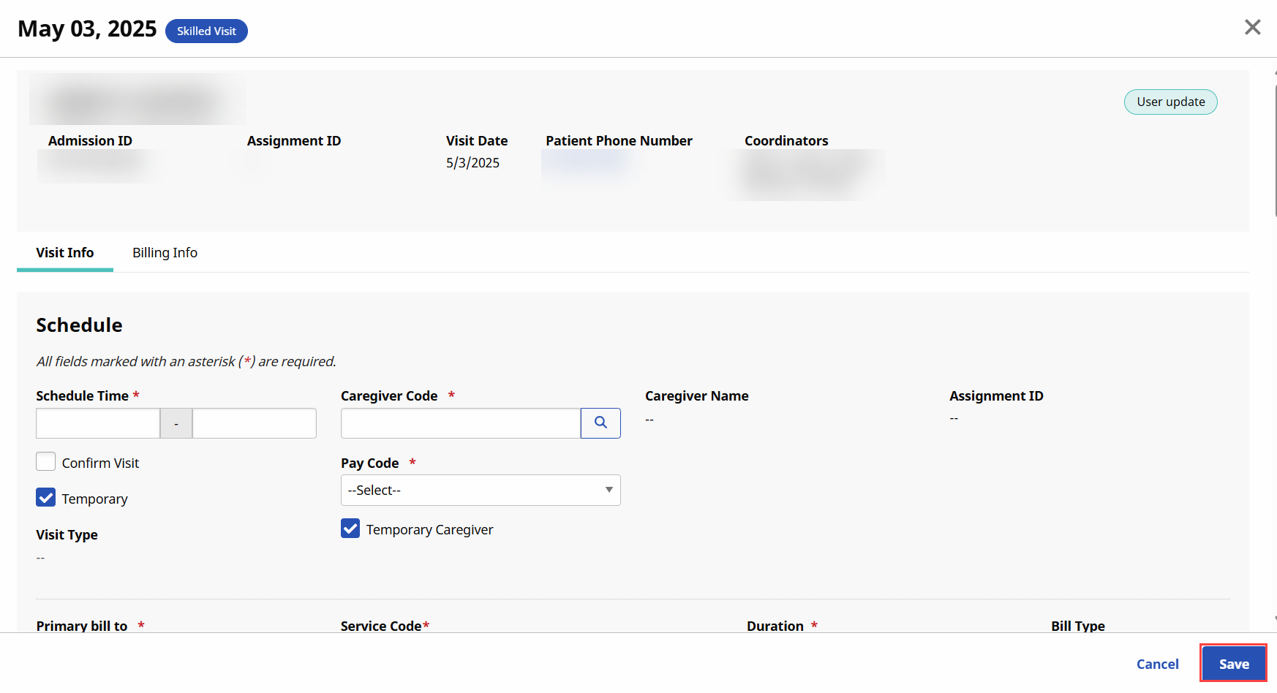Click the User update badge
The height and width of the screenshot is (693, 1277).
pyautogui.click(x=1170, y=102)
